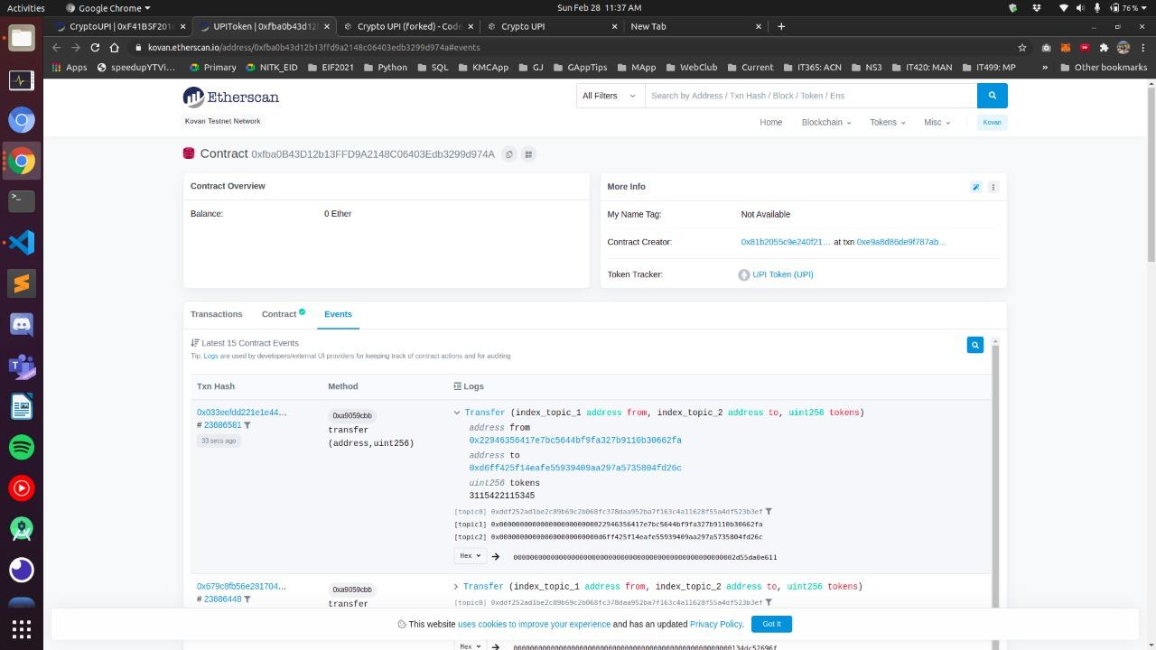Open the All Filters dropdown
Image resolution: width=1156 pixels, height=650 pixels.
point(611,96)
